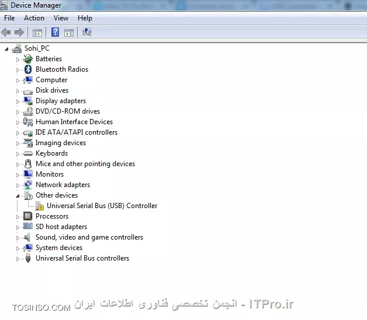Viewport: 367px width, 320px height.
Task: Open the View menu
Action: 61,18
